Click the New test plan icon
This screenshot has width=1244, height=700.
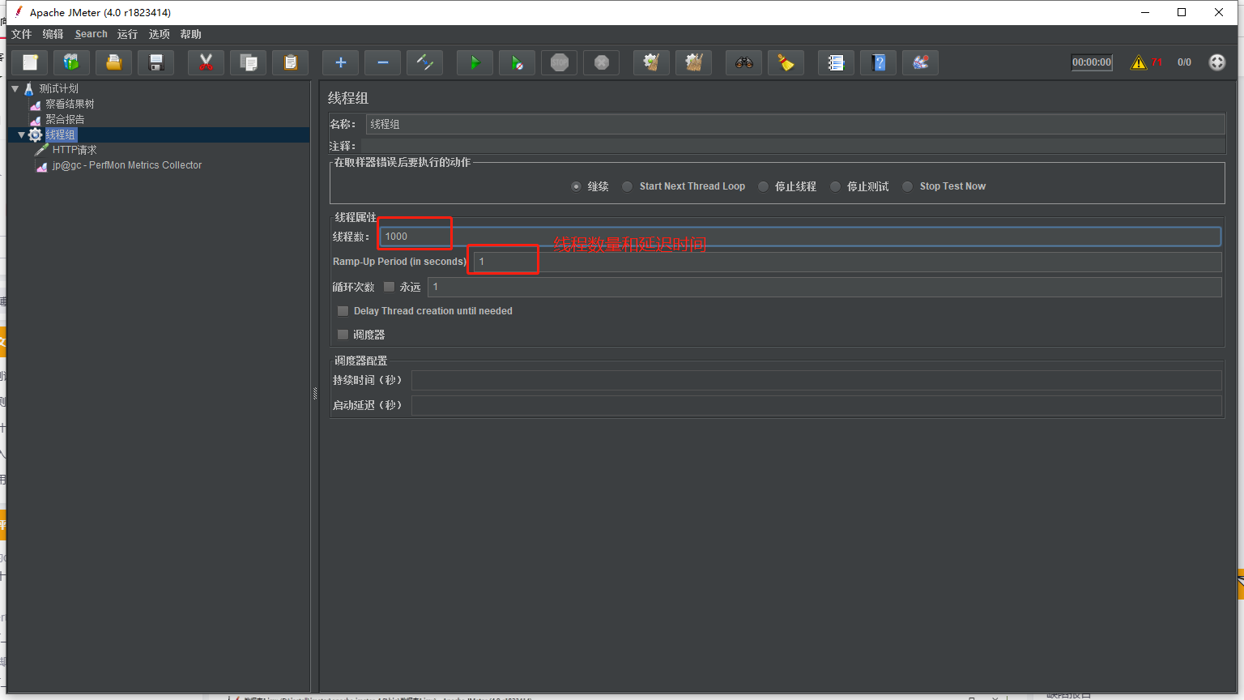pyautogui.click(x=30, y=62)
